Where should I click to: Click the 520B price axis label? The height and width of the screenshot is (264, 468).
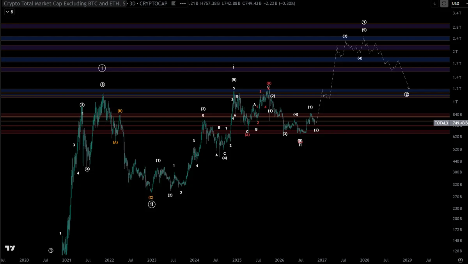[457, 149]
